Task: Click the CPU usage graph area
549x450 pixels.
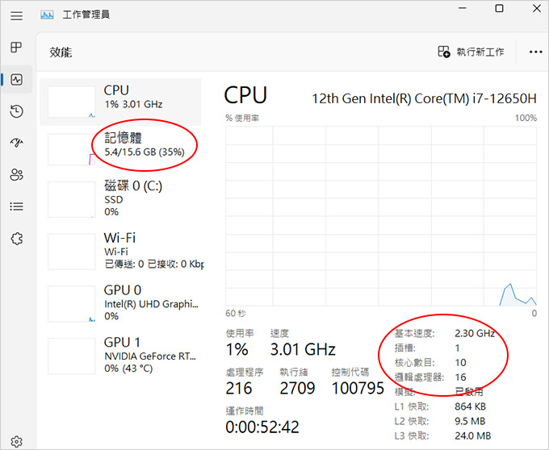Action: coord(381,216)
